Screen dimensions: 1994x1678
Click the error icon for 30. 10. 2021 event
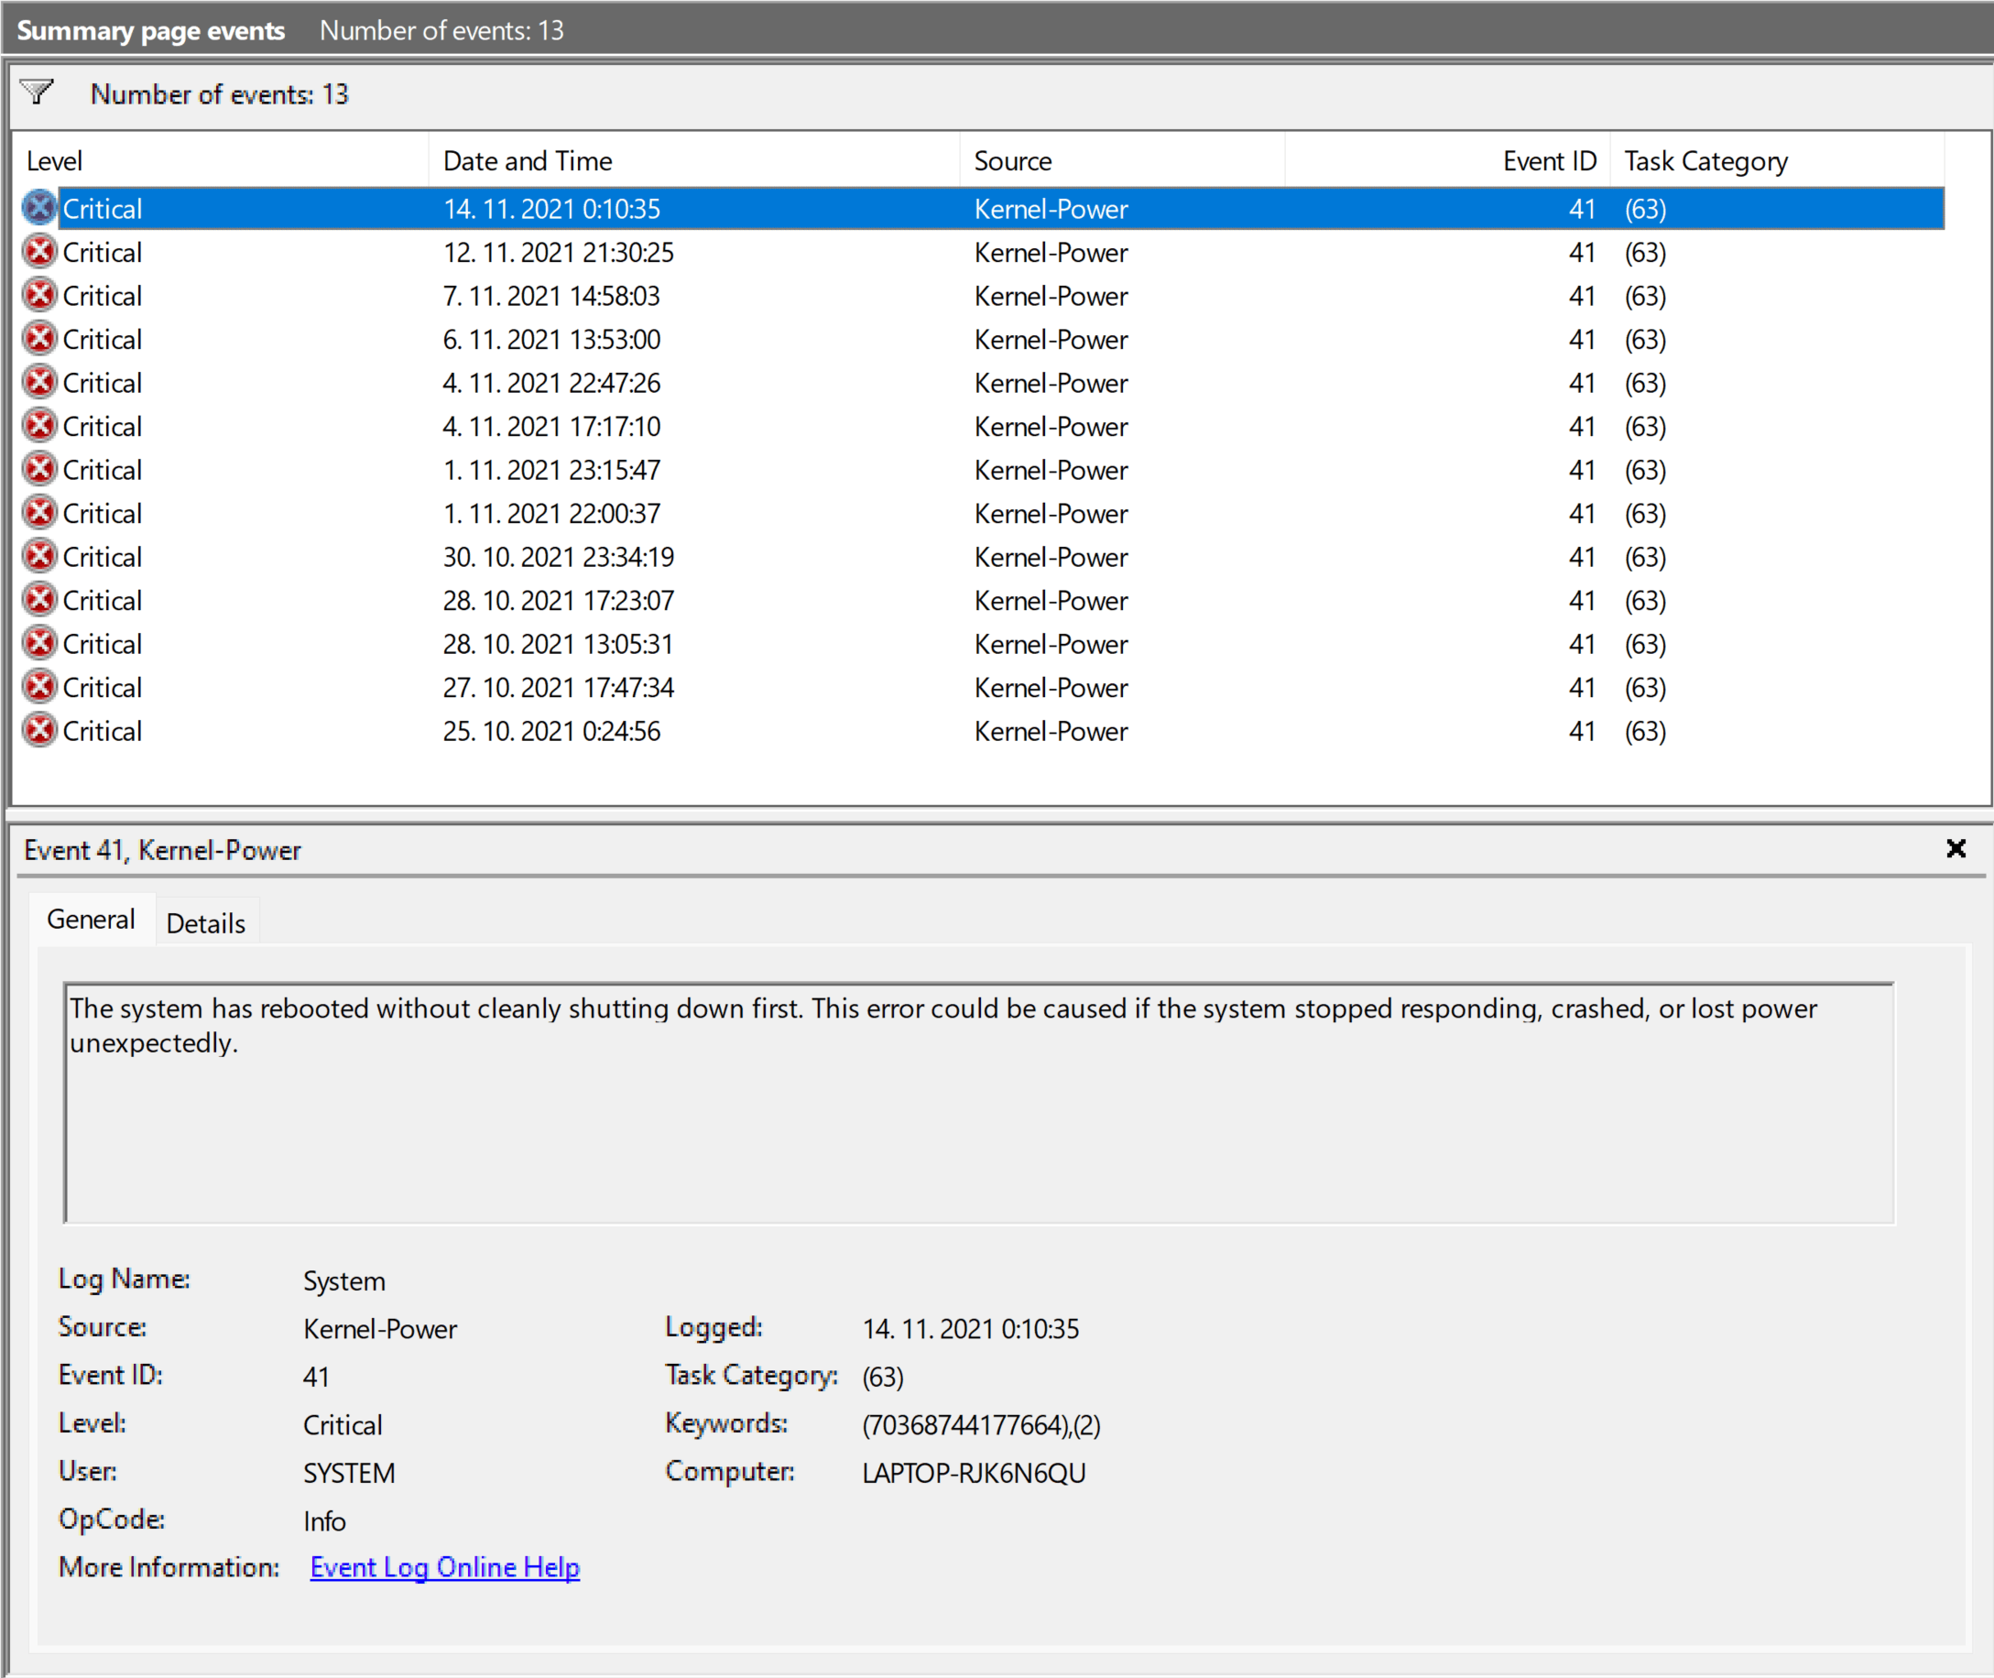pyautogui.click(x=40, y=557)
